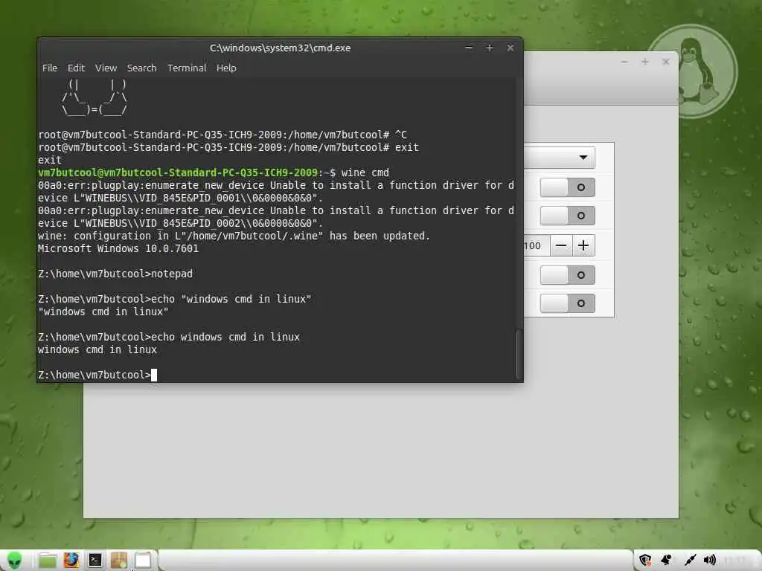Open the terminal Edit menu

[76, 68]
